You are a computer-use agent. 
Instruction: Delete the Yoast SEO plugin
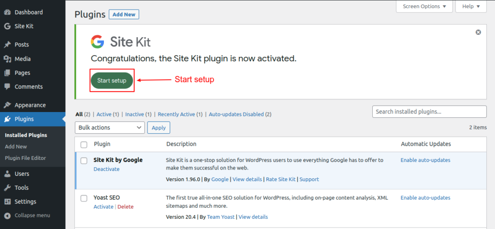[x=126, y=207]
